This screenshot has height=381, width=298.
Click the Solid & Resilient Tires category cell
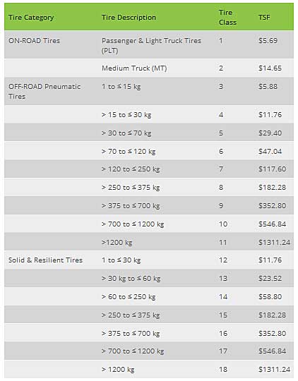click(x=45, y=260)
